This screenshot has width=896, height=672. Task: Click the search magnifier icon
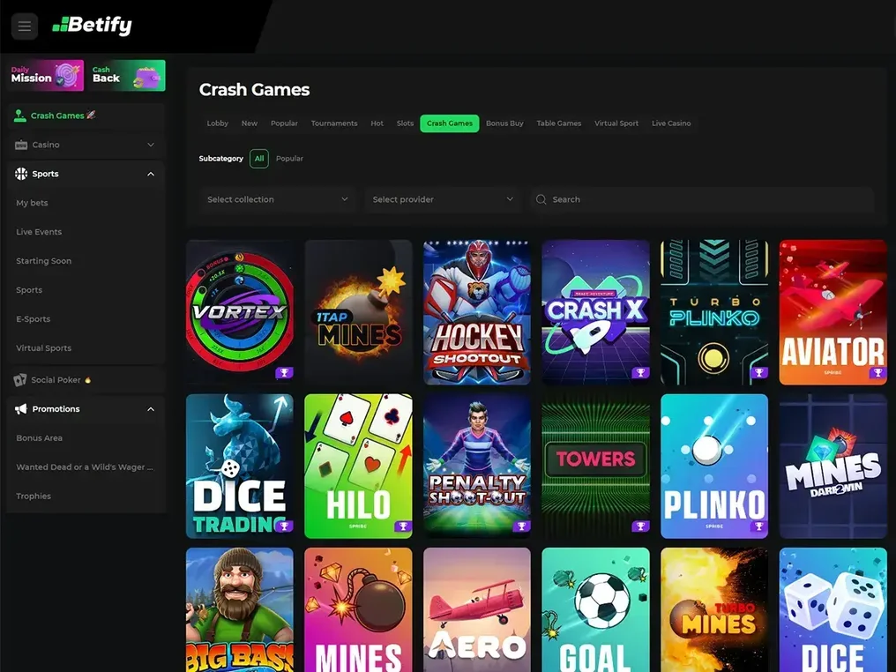[x=541, y=199]
